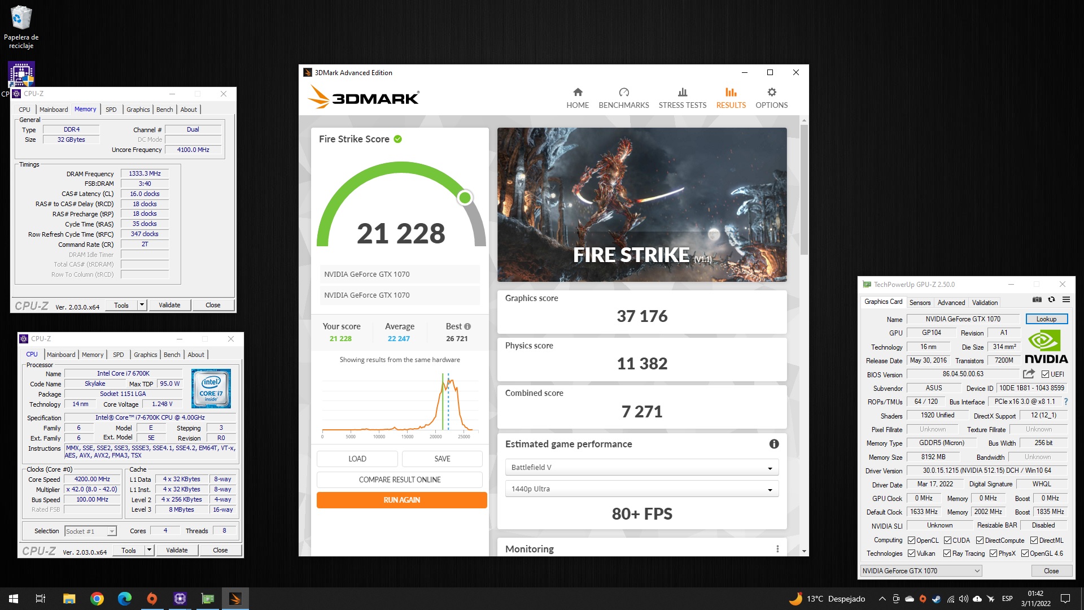Click the Best score info icon
1084x610 pixels.
click(467, 326)
